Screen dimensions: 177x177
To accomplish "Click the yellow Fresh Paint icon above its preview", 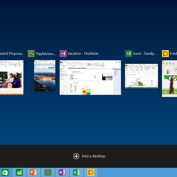I will pos(165,53).
